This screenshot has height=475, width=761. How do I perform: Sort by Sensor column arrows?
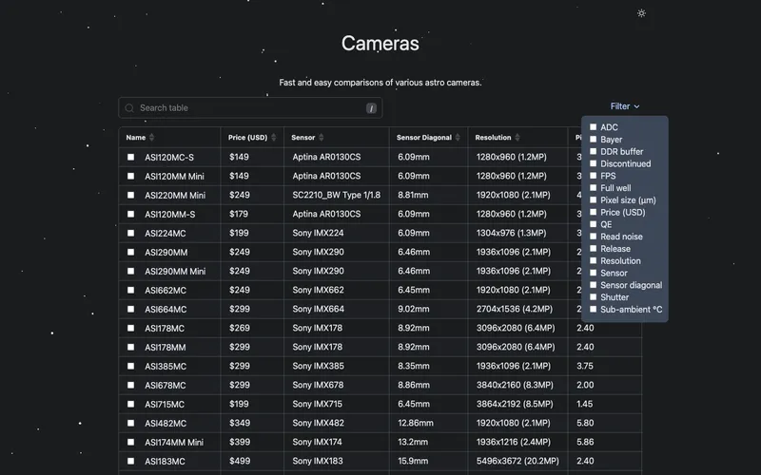point(322,138)
